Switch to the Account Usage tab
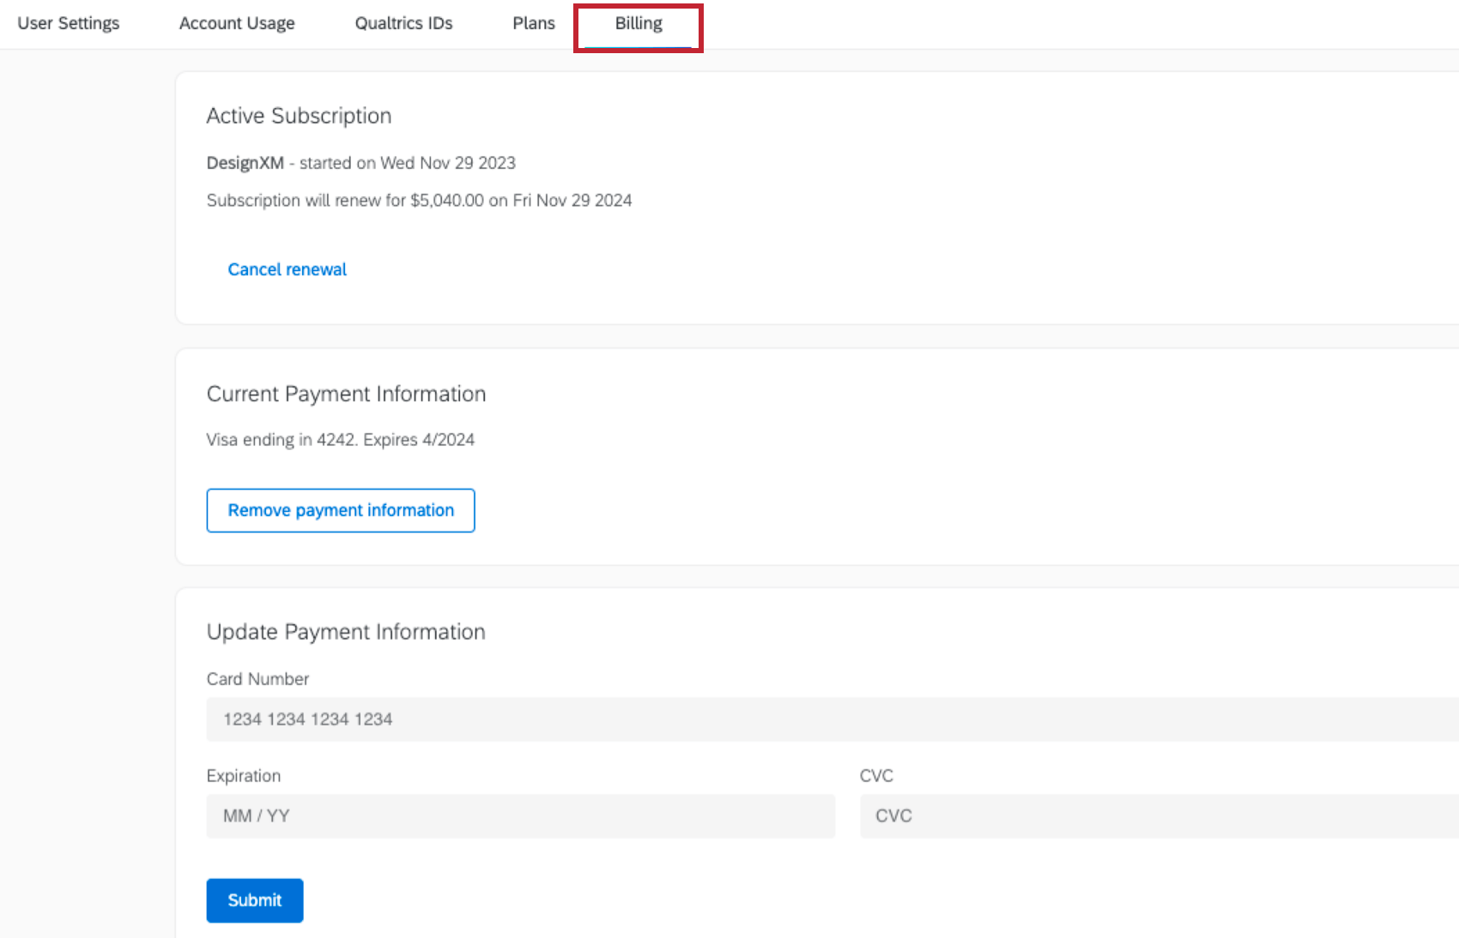This screenshot has height=938, width=1459. pos(237,23)
